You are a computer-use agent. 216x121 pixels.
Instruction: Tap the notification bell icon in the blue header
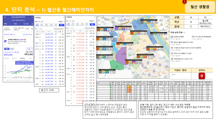click(x=32, y=24)
